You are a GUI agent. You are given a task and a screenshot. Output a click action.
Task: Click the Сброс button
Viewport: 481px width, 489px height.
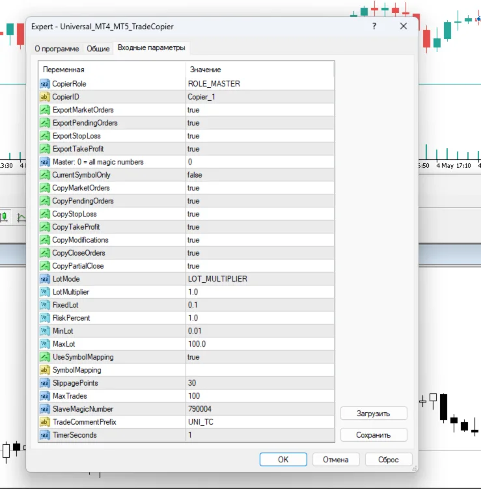tap(389, 459)
